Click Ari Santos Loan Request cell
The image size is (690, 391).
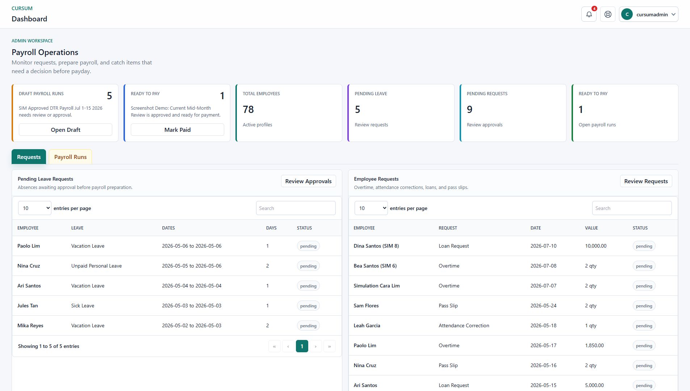coord(453,385)
